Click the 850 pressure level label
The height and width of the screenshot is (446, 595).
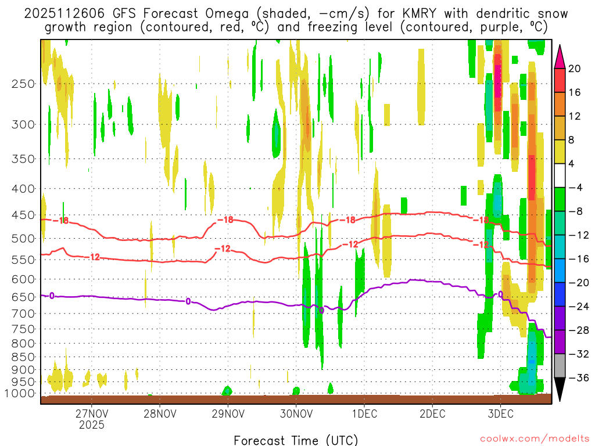click(x=23, y=357)
